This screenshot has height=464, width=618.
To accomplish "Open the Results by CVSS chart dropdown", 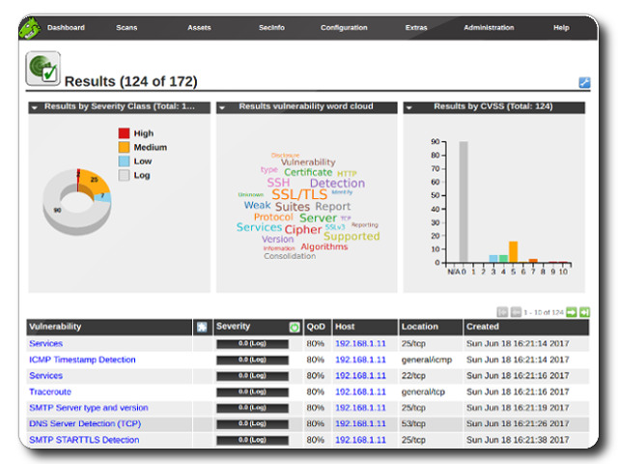I will pyautogui.click(x=409, y=107).
